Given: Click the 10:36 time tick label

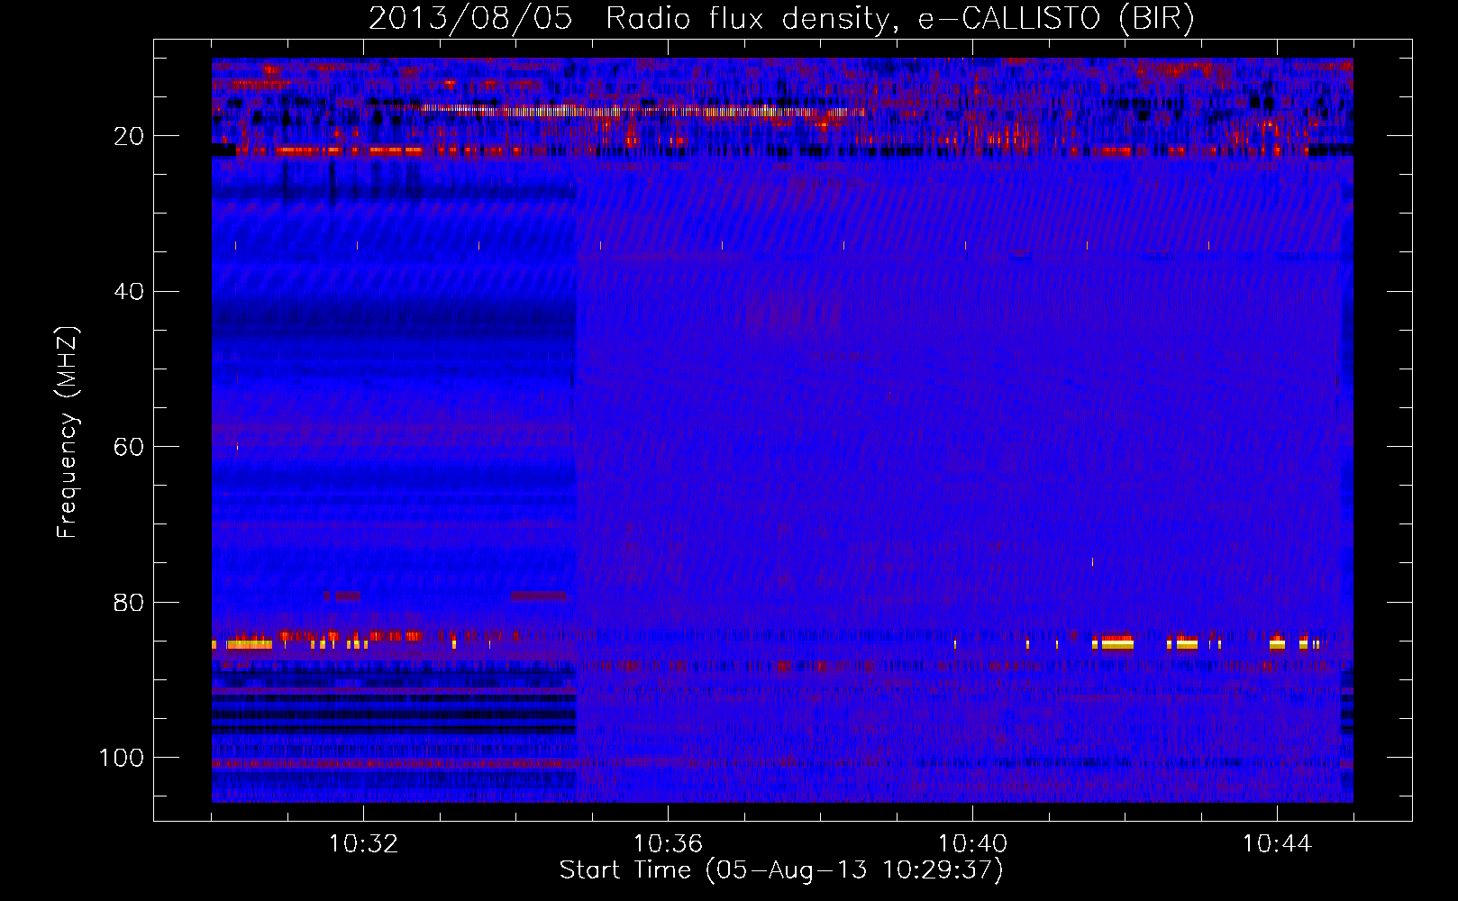Looking at the screenshot, I should pos(668,844).
